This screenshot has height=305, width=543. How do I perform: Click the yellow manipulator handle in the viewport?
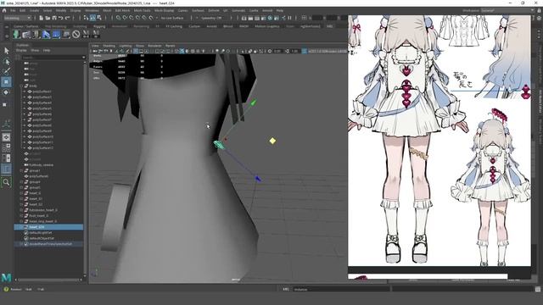pos(272,141)
